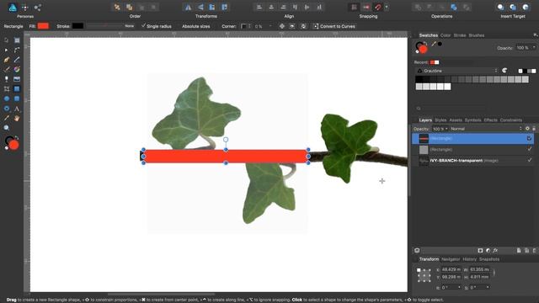This screenshot has width=539, height=303.
Task: Click the second alignment icon in Align
Action: point(271,7)
